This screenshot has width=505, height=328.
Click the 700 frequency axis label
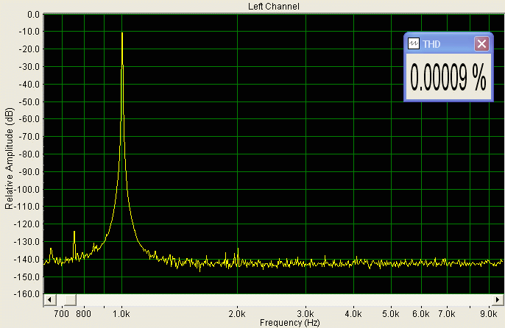[x=62, y=314]
